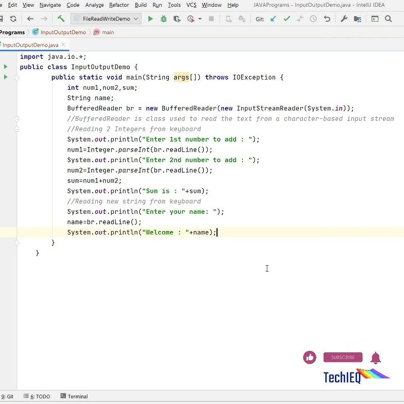Collapse the main method fold marker

coord(17,77)
